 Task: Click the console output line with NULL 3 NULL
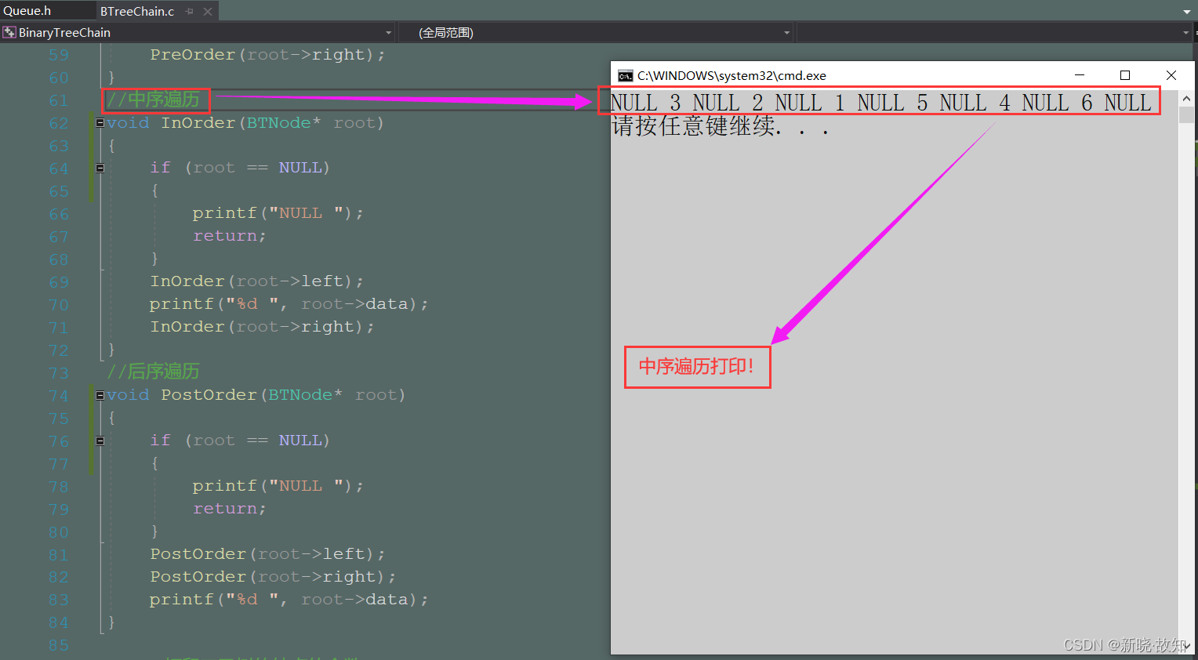point(880,103)
